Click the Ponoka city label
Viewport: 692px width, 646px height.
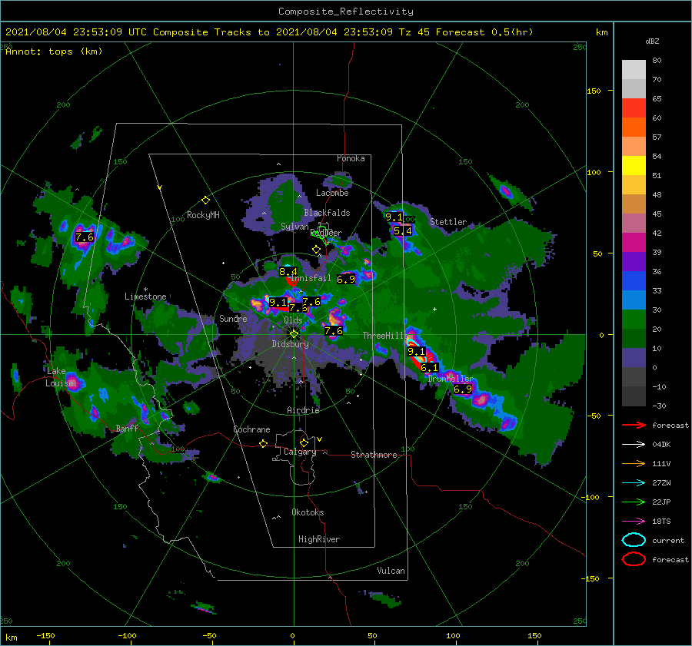pyautogui.click(x=351, y=158)
